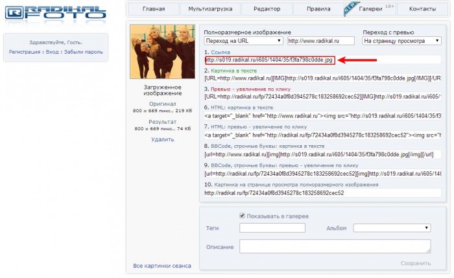454x278 pixels.
Task: Click the Переход с превью label
Action: tap(388, 32)
